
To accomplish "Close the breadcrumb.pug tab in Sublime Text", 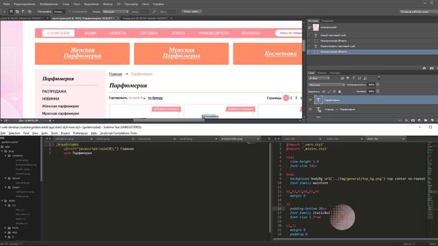I will pos(257,139).
